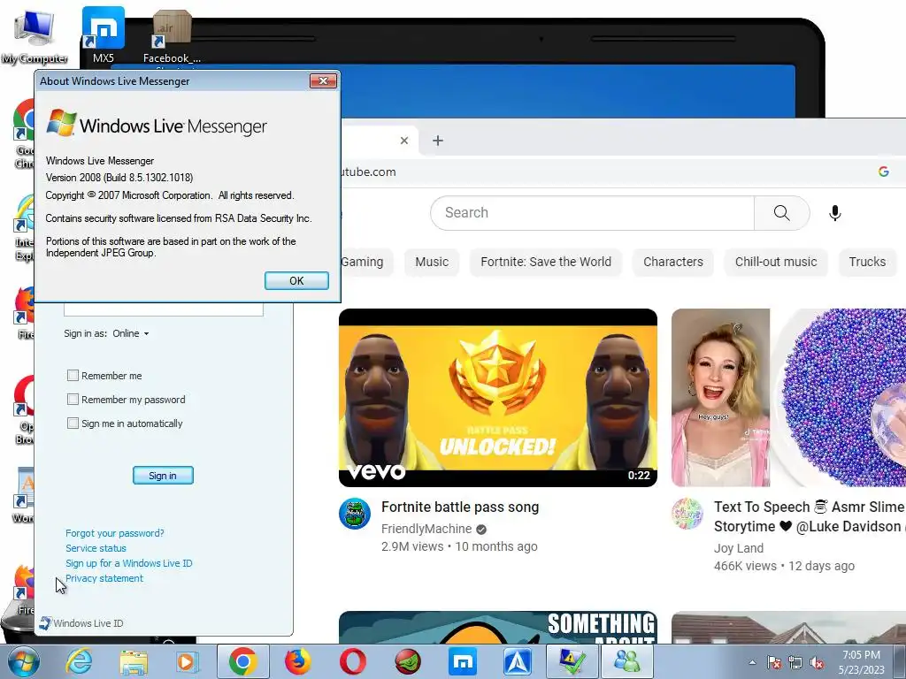
Task: Click the Joy Land channel avatar
Action: coord(687,514)
